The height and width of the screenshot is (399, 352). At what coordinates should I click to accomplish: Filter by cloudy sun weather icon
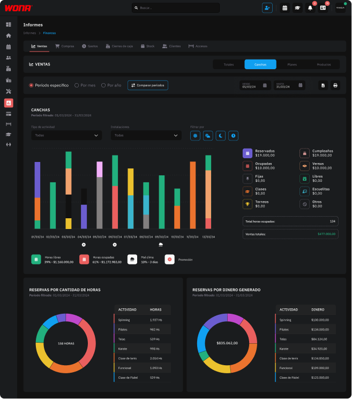click(x=208, y=136)
